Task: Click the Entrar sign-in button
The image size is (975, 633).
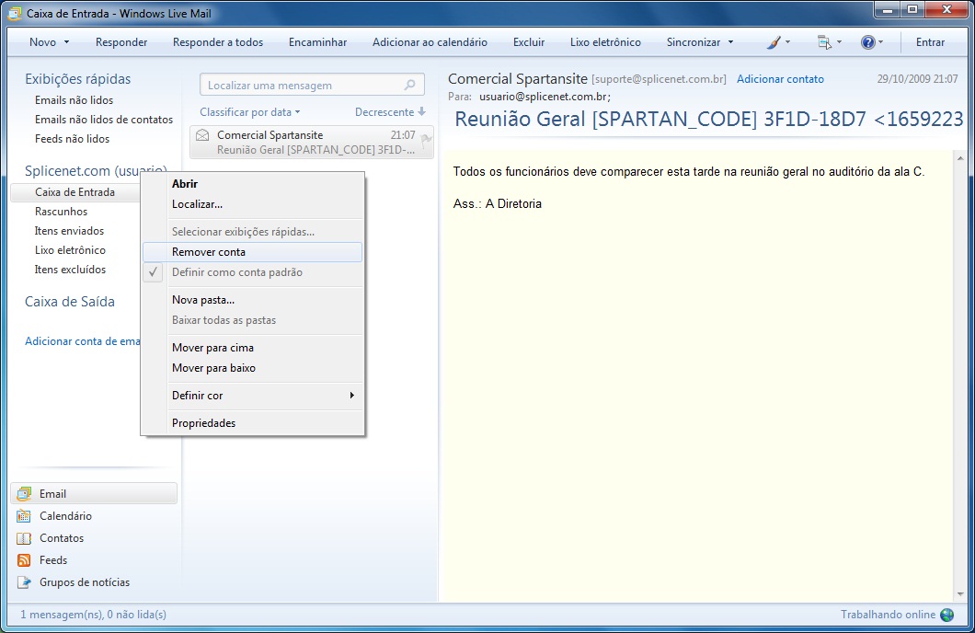Action: click(x=930, y=42)
